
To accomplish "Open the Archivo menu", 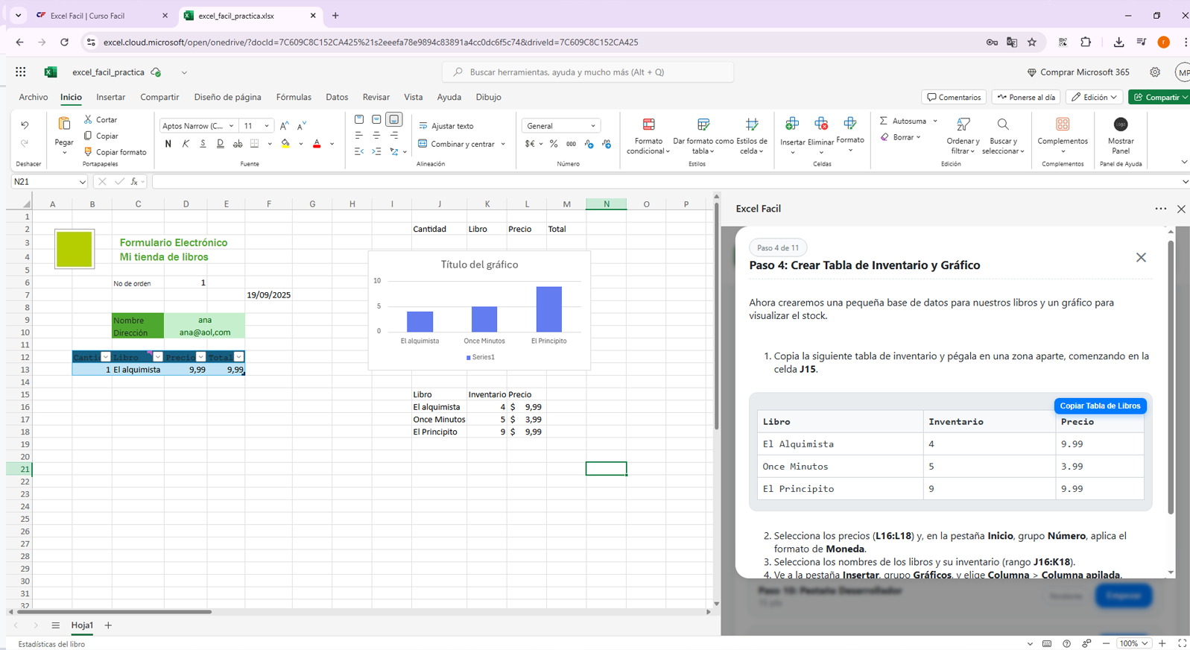I will point(34,97).
